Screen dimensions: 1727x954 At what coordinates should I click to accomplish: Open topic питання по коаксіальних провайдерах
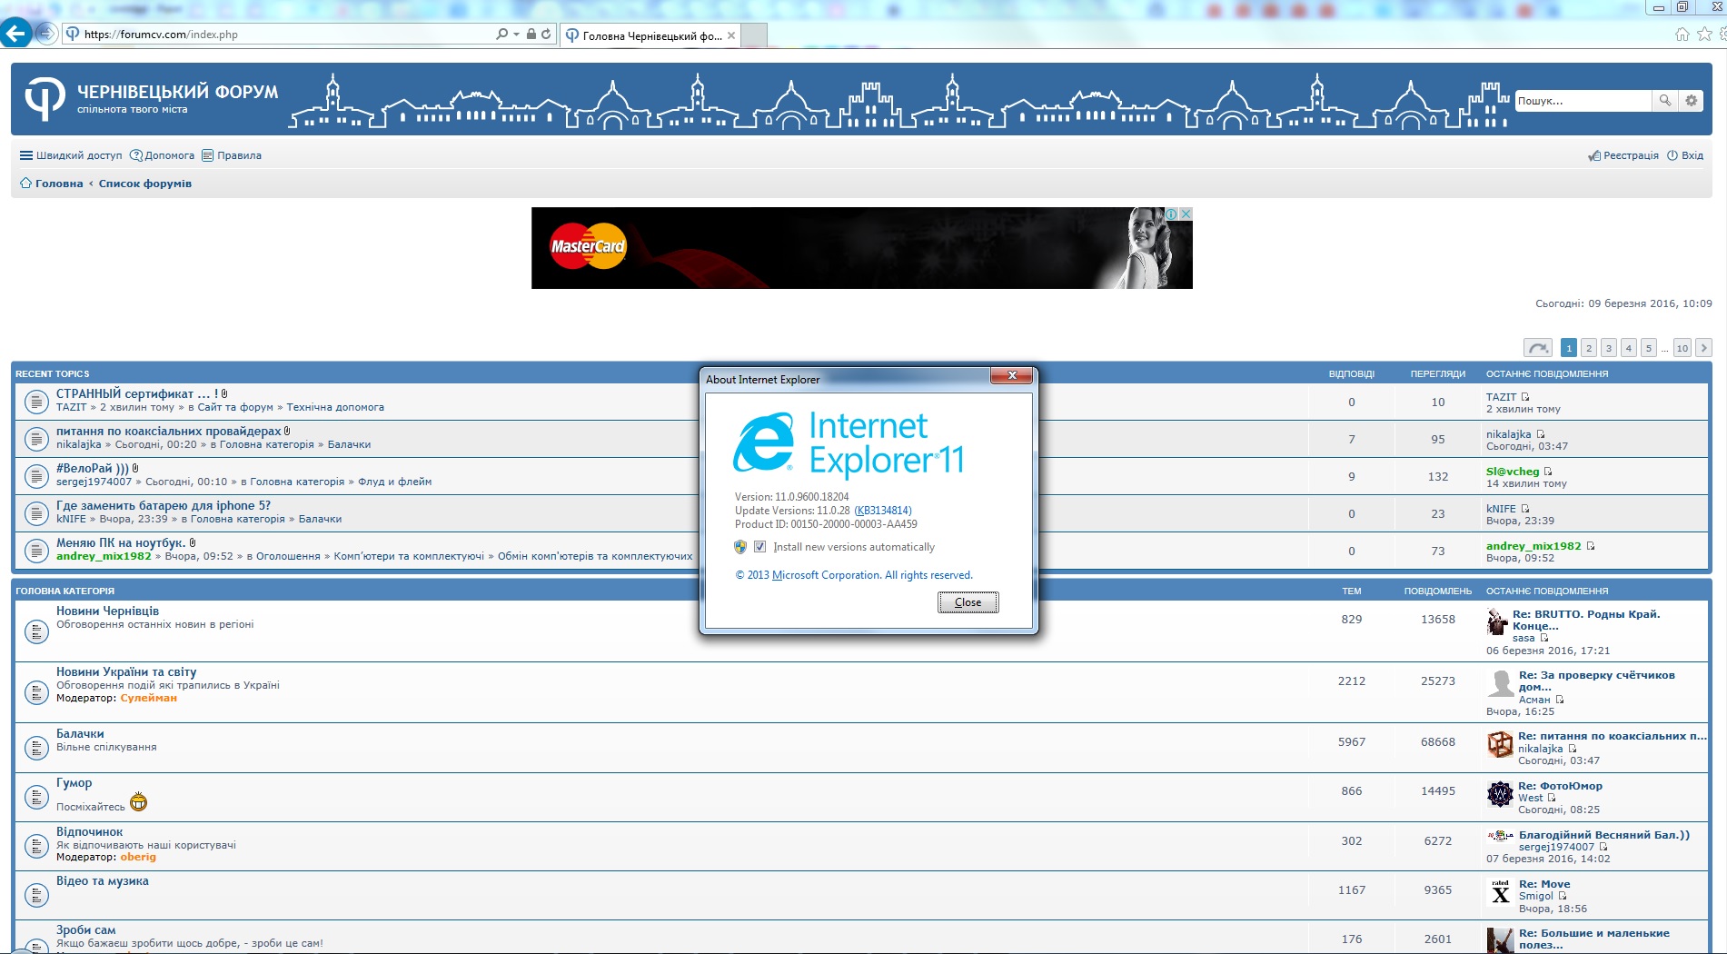click(169, 431)
